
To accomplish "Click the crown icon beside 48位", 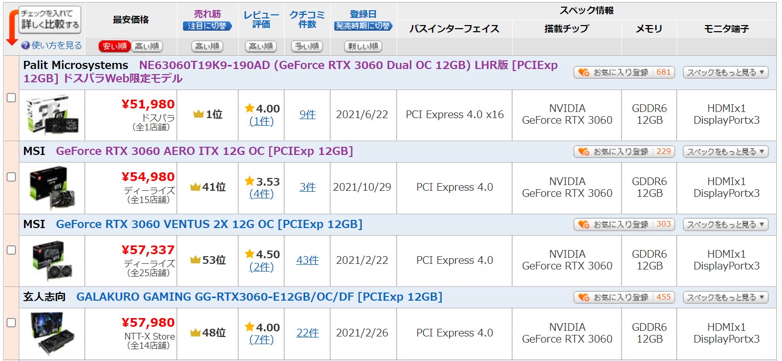I will (195, 333).
